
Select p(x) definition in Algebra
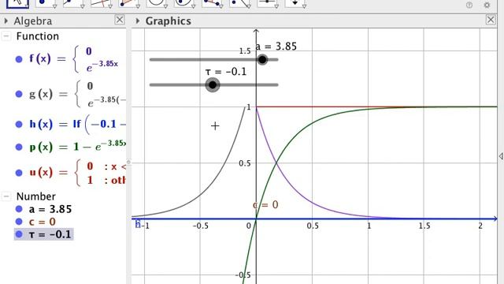(77, 148)
